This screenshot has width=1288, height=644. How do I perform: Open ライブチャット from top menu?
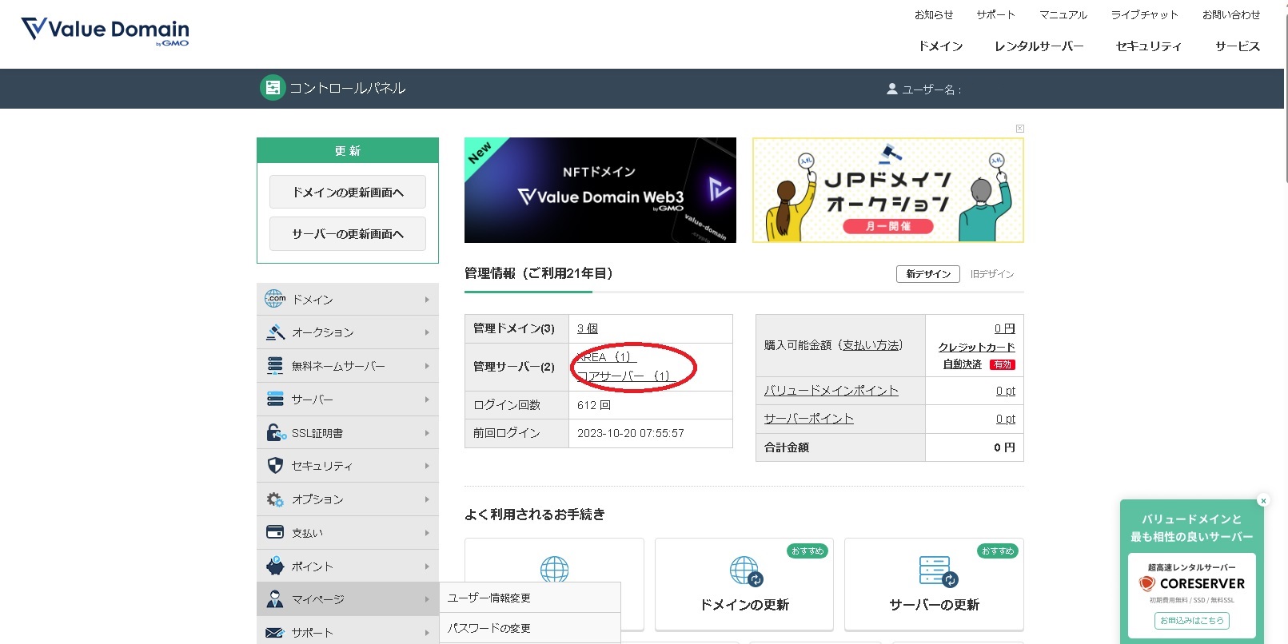[1144, 14]
